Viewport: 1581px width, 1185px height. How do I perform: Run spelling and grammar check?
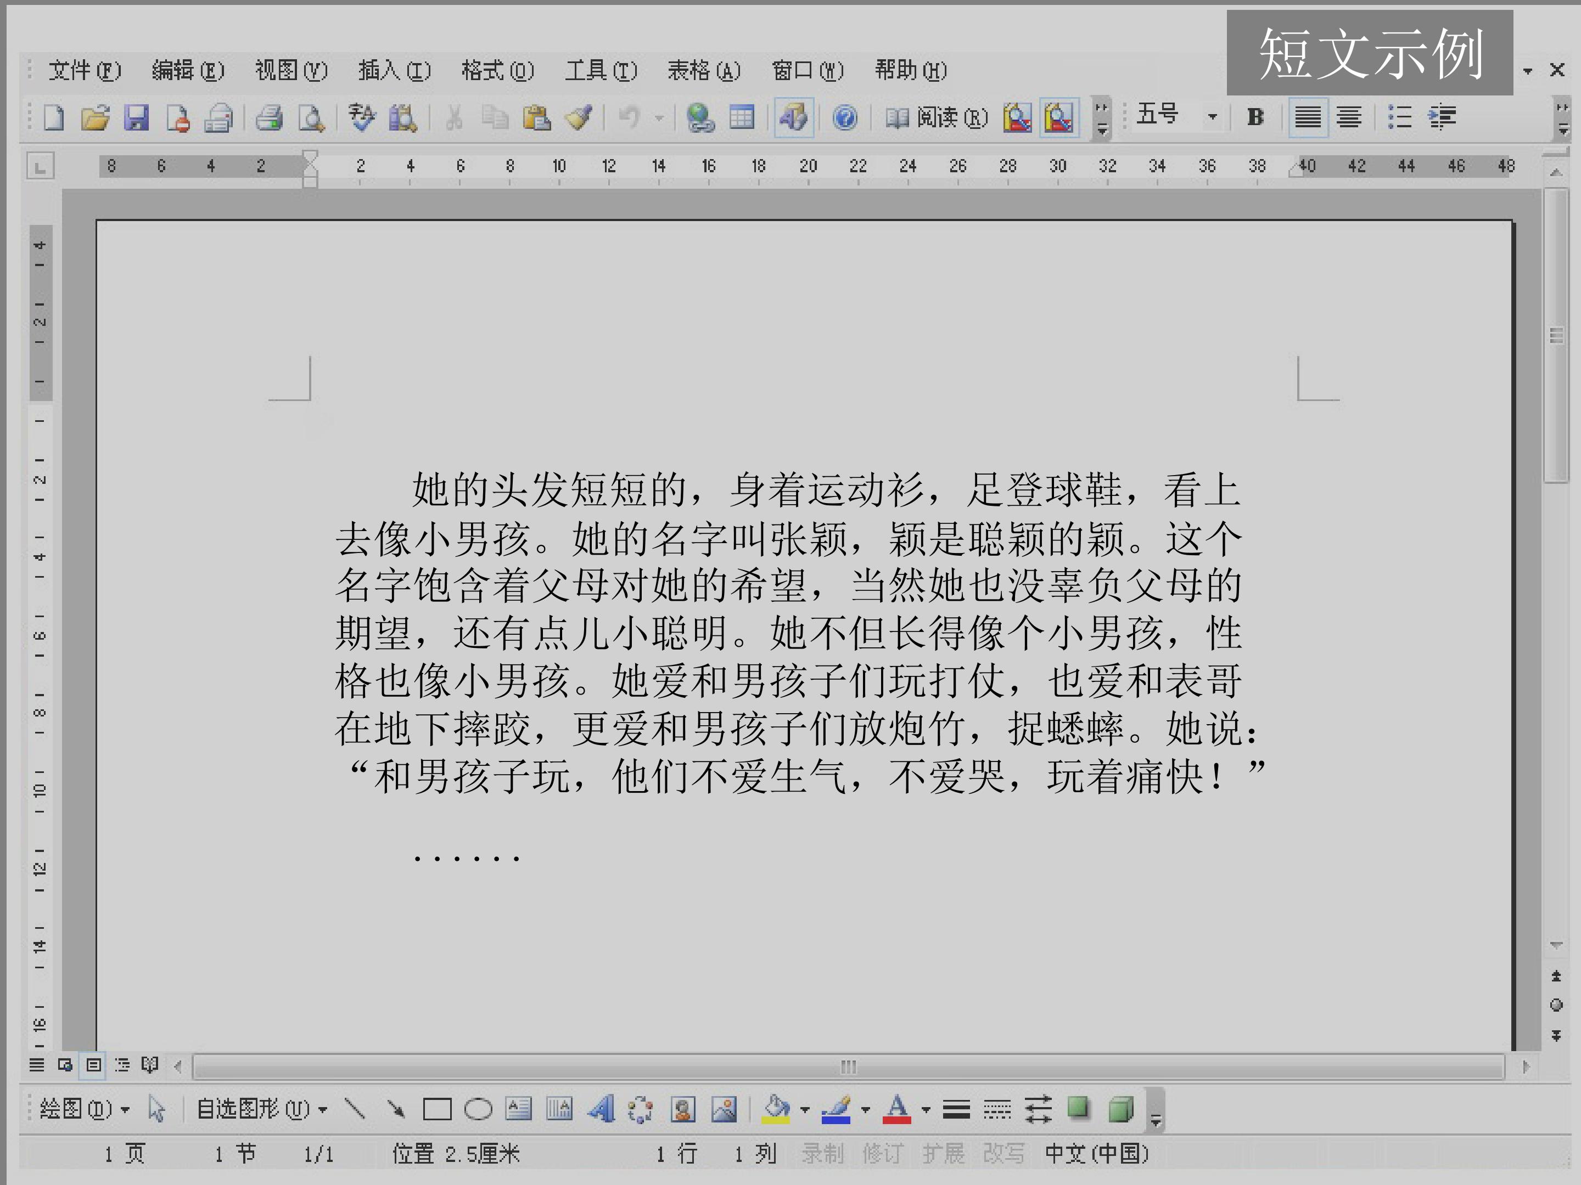pos(362,117)
